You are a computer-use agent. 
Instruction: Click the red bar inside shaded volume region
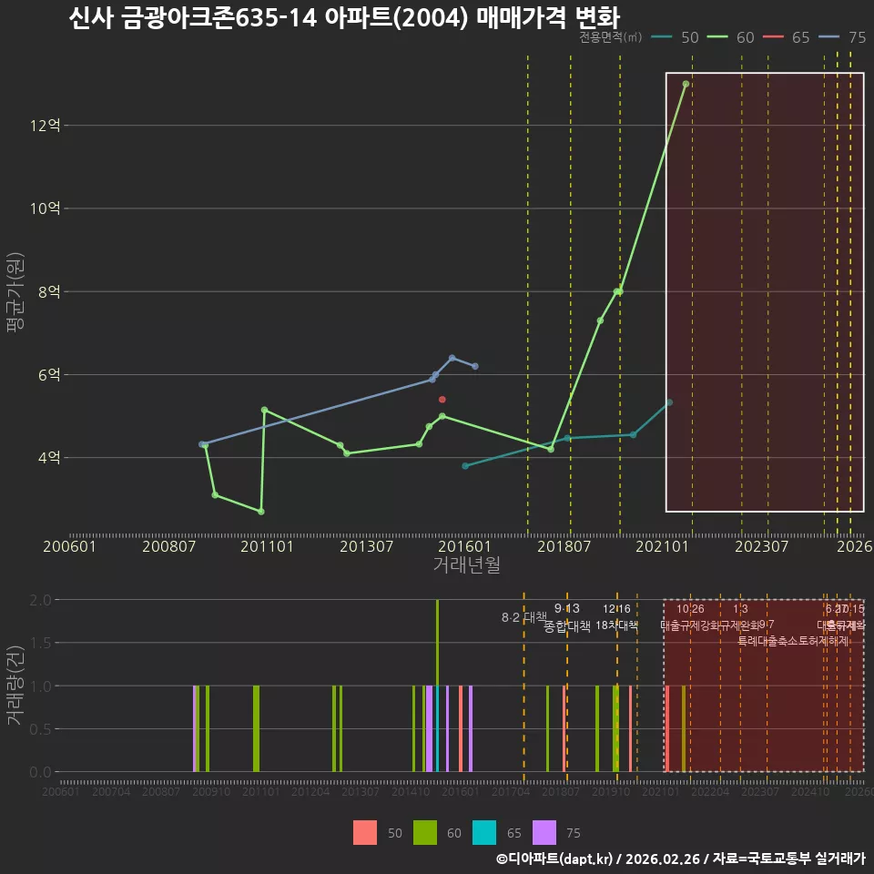667,728
